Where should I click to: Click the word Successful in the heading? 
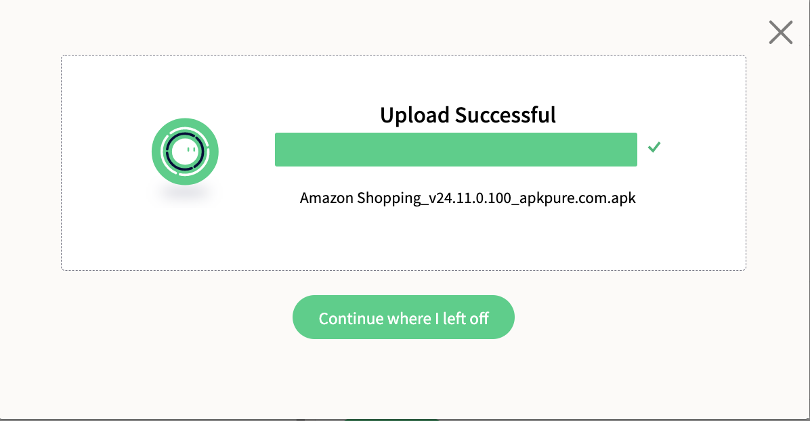(505, 114)
